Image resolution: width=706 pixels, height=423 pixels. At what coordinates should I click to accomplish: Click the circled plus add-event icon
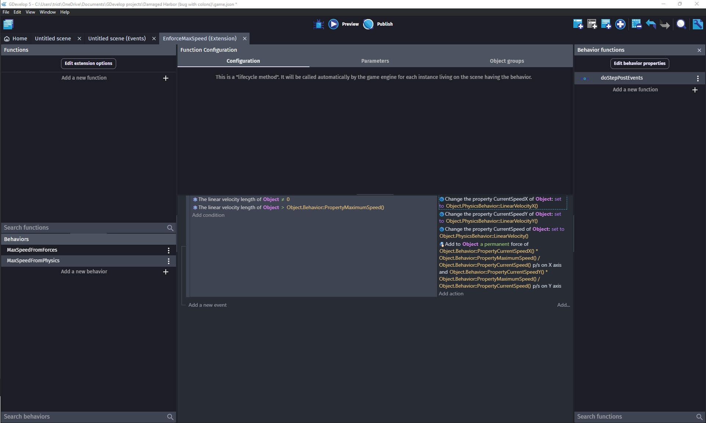(x=620, y=24)
